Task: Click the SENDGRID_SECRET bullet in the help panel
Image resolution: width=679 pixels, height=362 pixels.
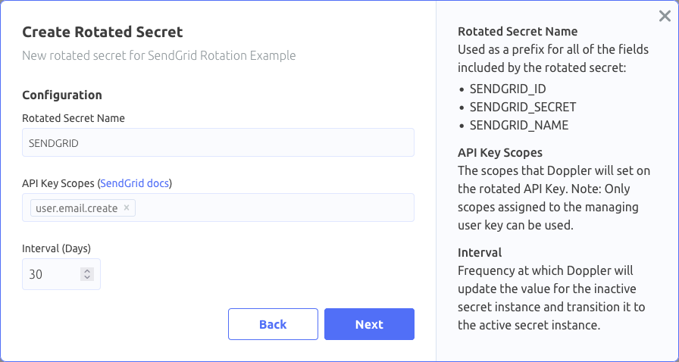Action: point(523,107)
